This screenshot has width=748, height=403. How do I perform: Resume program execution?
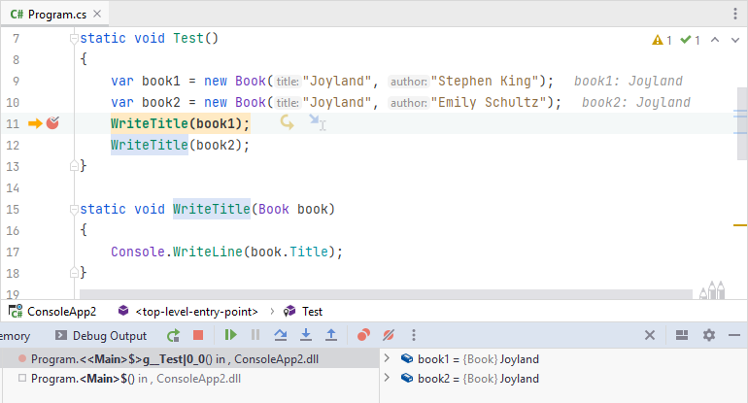pos(230,335)
